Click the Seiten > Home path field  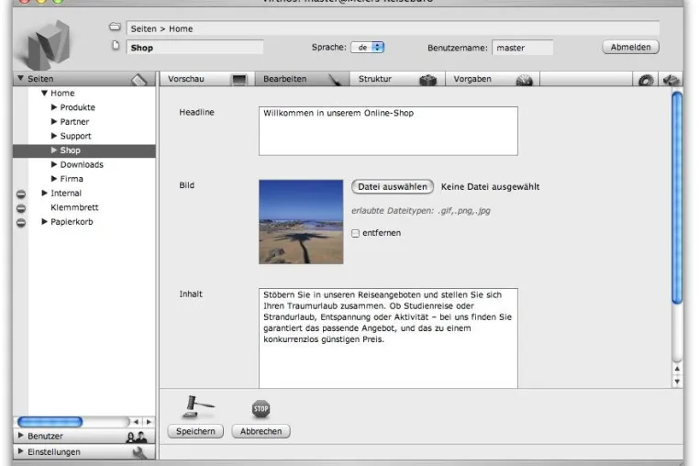393,28
